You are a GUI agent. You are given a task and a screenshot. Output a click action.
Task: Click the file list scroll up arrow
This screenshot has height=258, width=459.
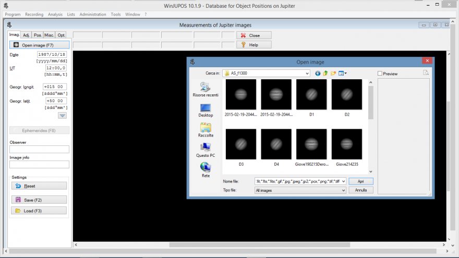click(x=371, y=82)
